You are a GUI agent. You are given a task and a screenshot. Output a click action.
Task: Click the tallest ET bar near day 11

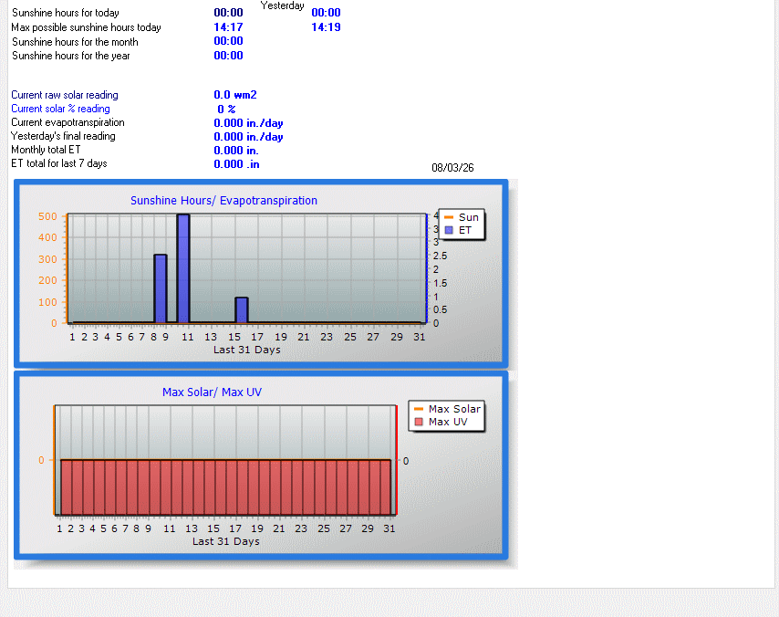183,268
